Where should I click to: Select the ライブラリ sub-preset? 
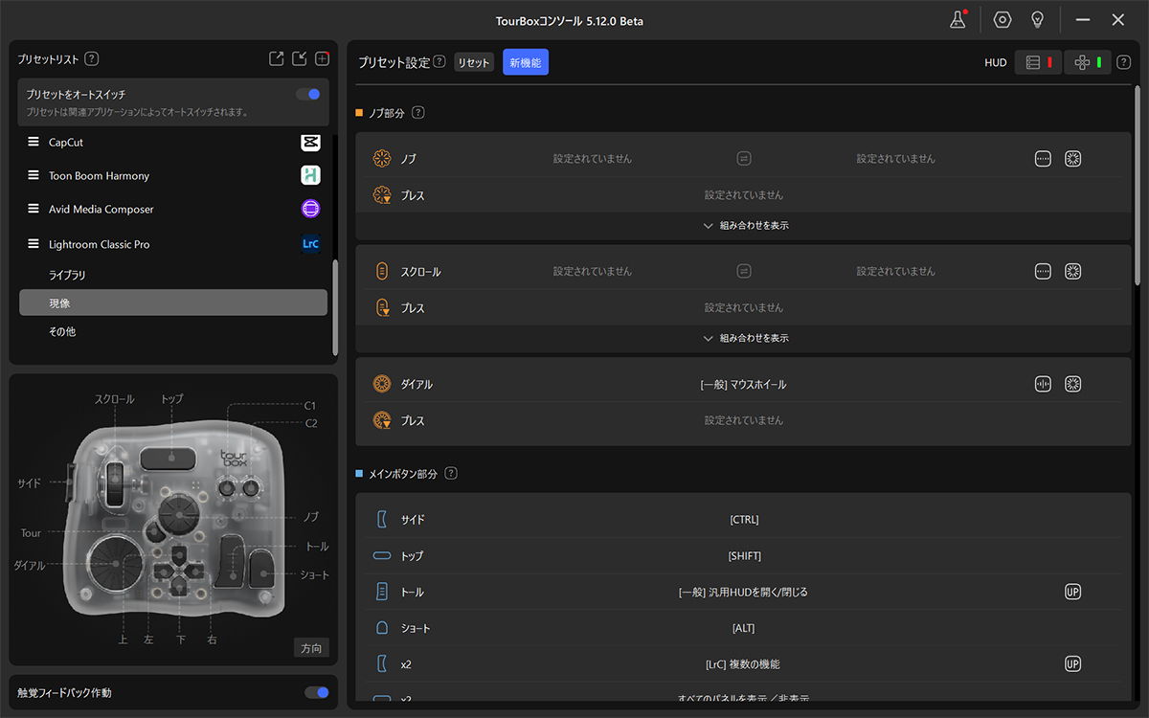pyautogui.click(x=67, y=275)
